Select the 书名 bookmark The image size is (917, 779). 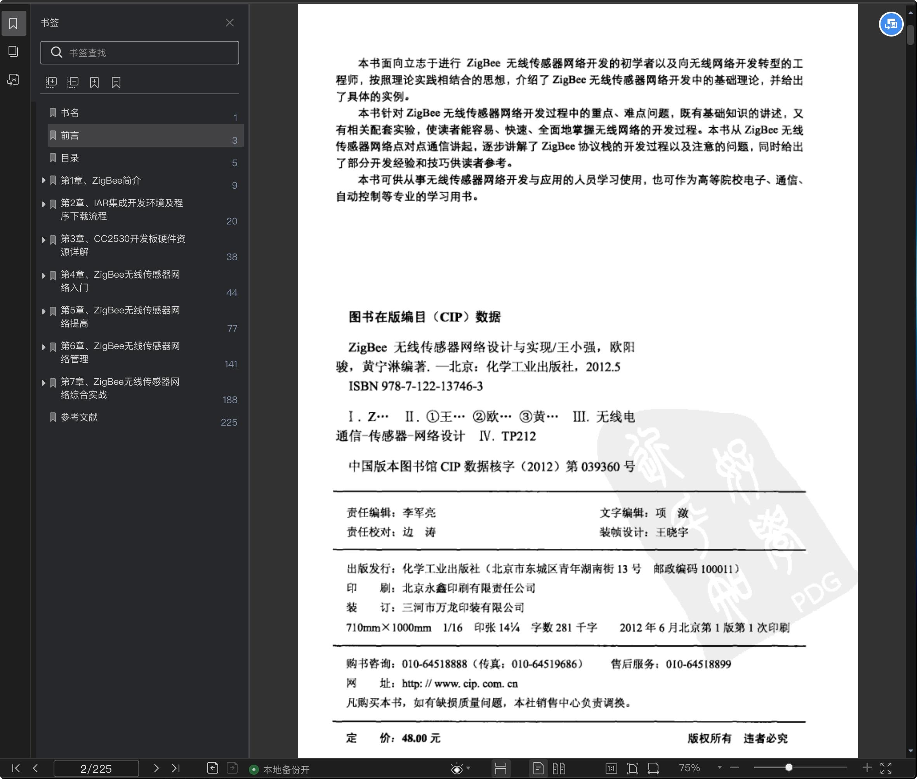(145, 113)
